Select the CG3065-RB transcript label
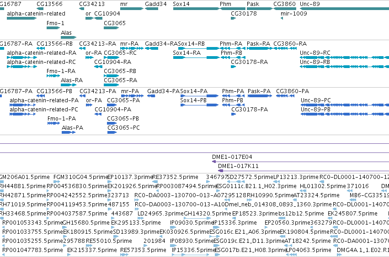389x257 pixels. click(x=120, y=71)
